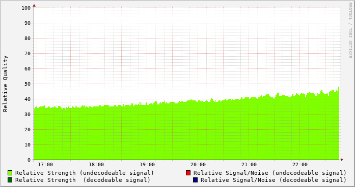Click the Relative Quality vertical axis title
355x187 pixels.
(x=5, y=84)
